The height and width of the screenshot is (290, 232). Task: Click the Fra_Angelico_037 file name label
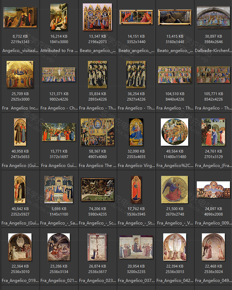tap(136, 280)
